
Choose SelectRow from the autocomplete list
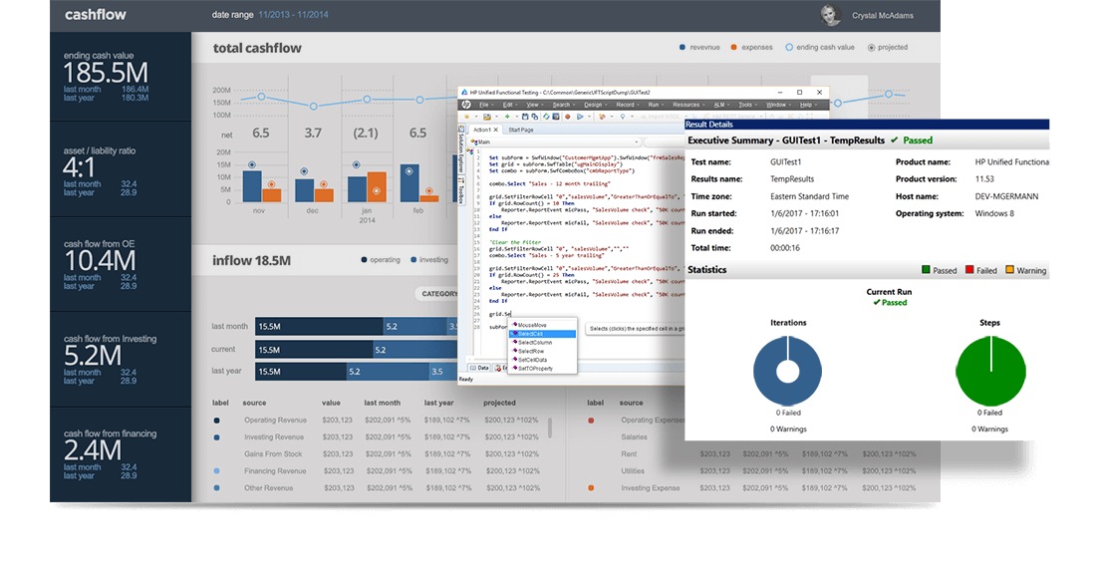[x=530, y=351]
